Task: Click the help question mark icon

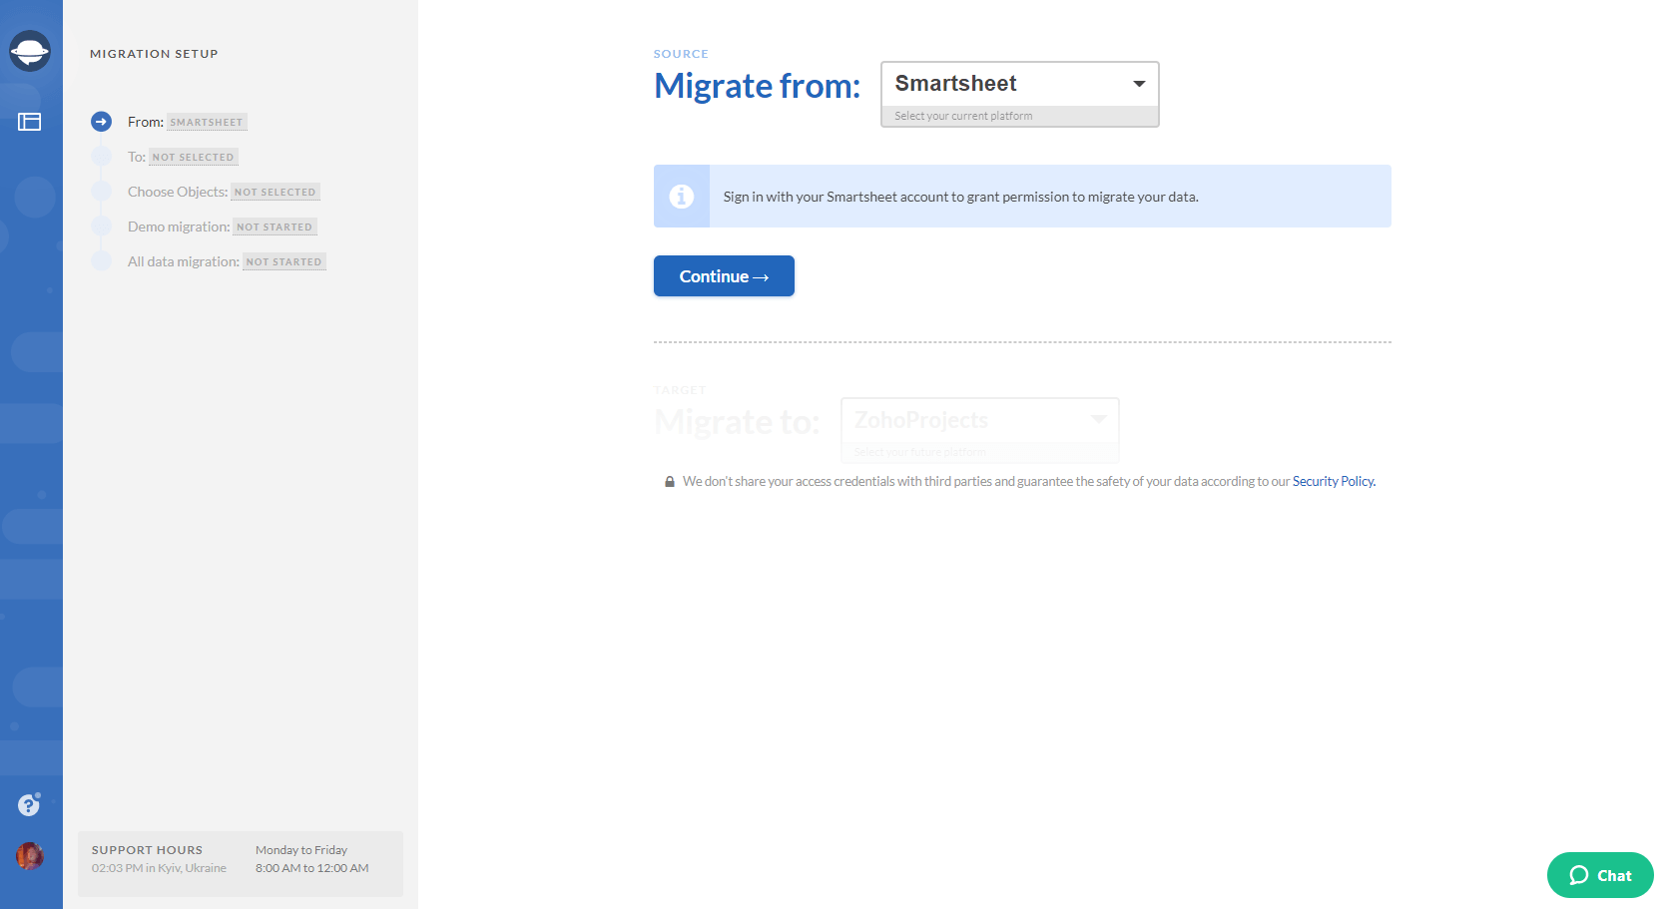Action: 27,804
